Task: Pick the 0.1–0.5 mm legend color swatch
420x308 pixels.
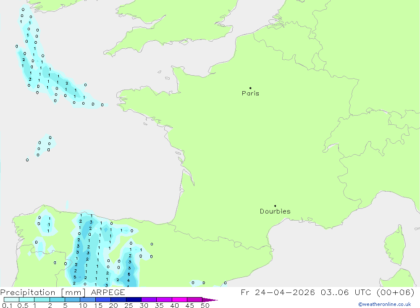Action: tap(11, 300)
